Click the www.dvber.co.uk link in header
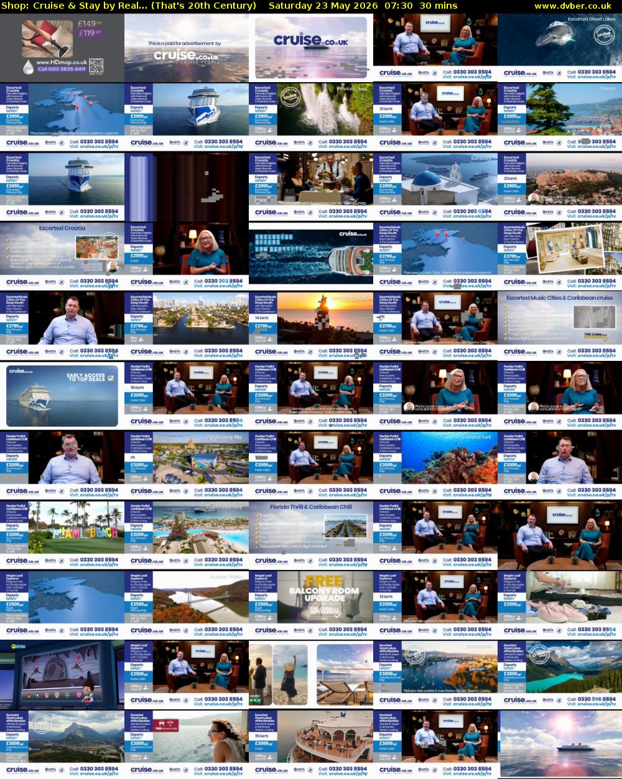The height and width of the screenshot is (779, 622). (573, 6)
